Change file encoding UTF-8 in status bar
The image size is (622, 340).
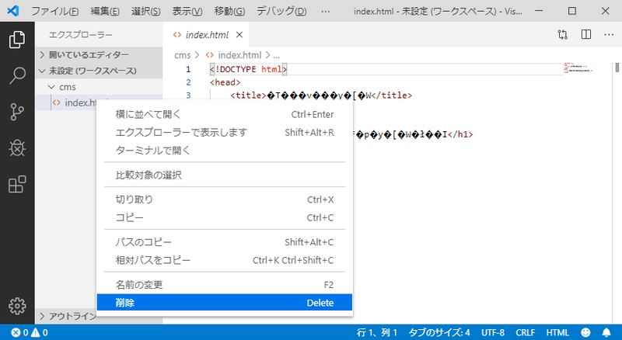coord(493,332)
